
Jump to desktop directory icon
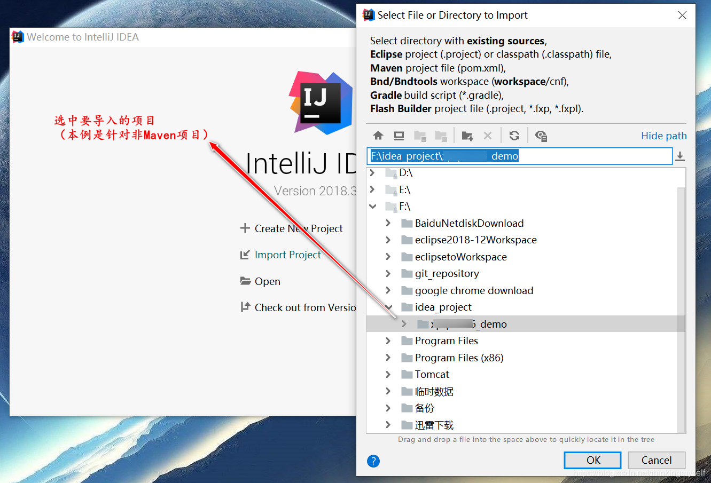pos(399,136)
